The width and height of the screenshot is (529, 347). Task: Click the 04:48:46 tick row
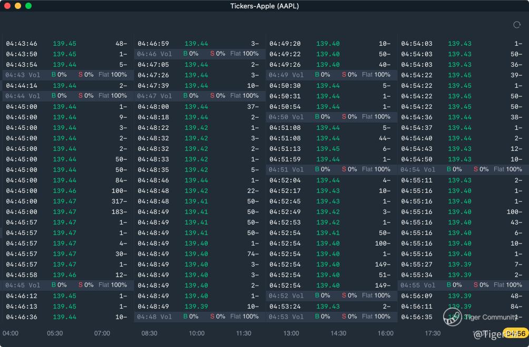pyautogui.click(x=200, y=180)
